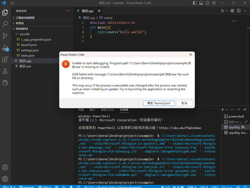Viewport: 250px width, 188px height.
Task: Click the example folder status bar item
Action: point(27,187)
